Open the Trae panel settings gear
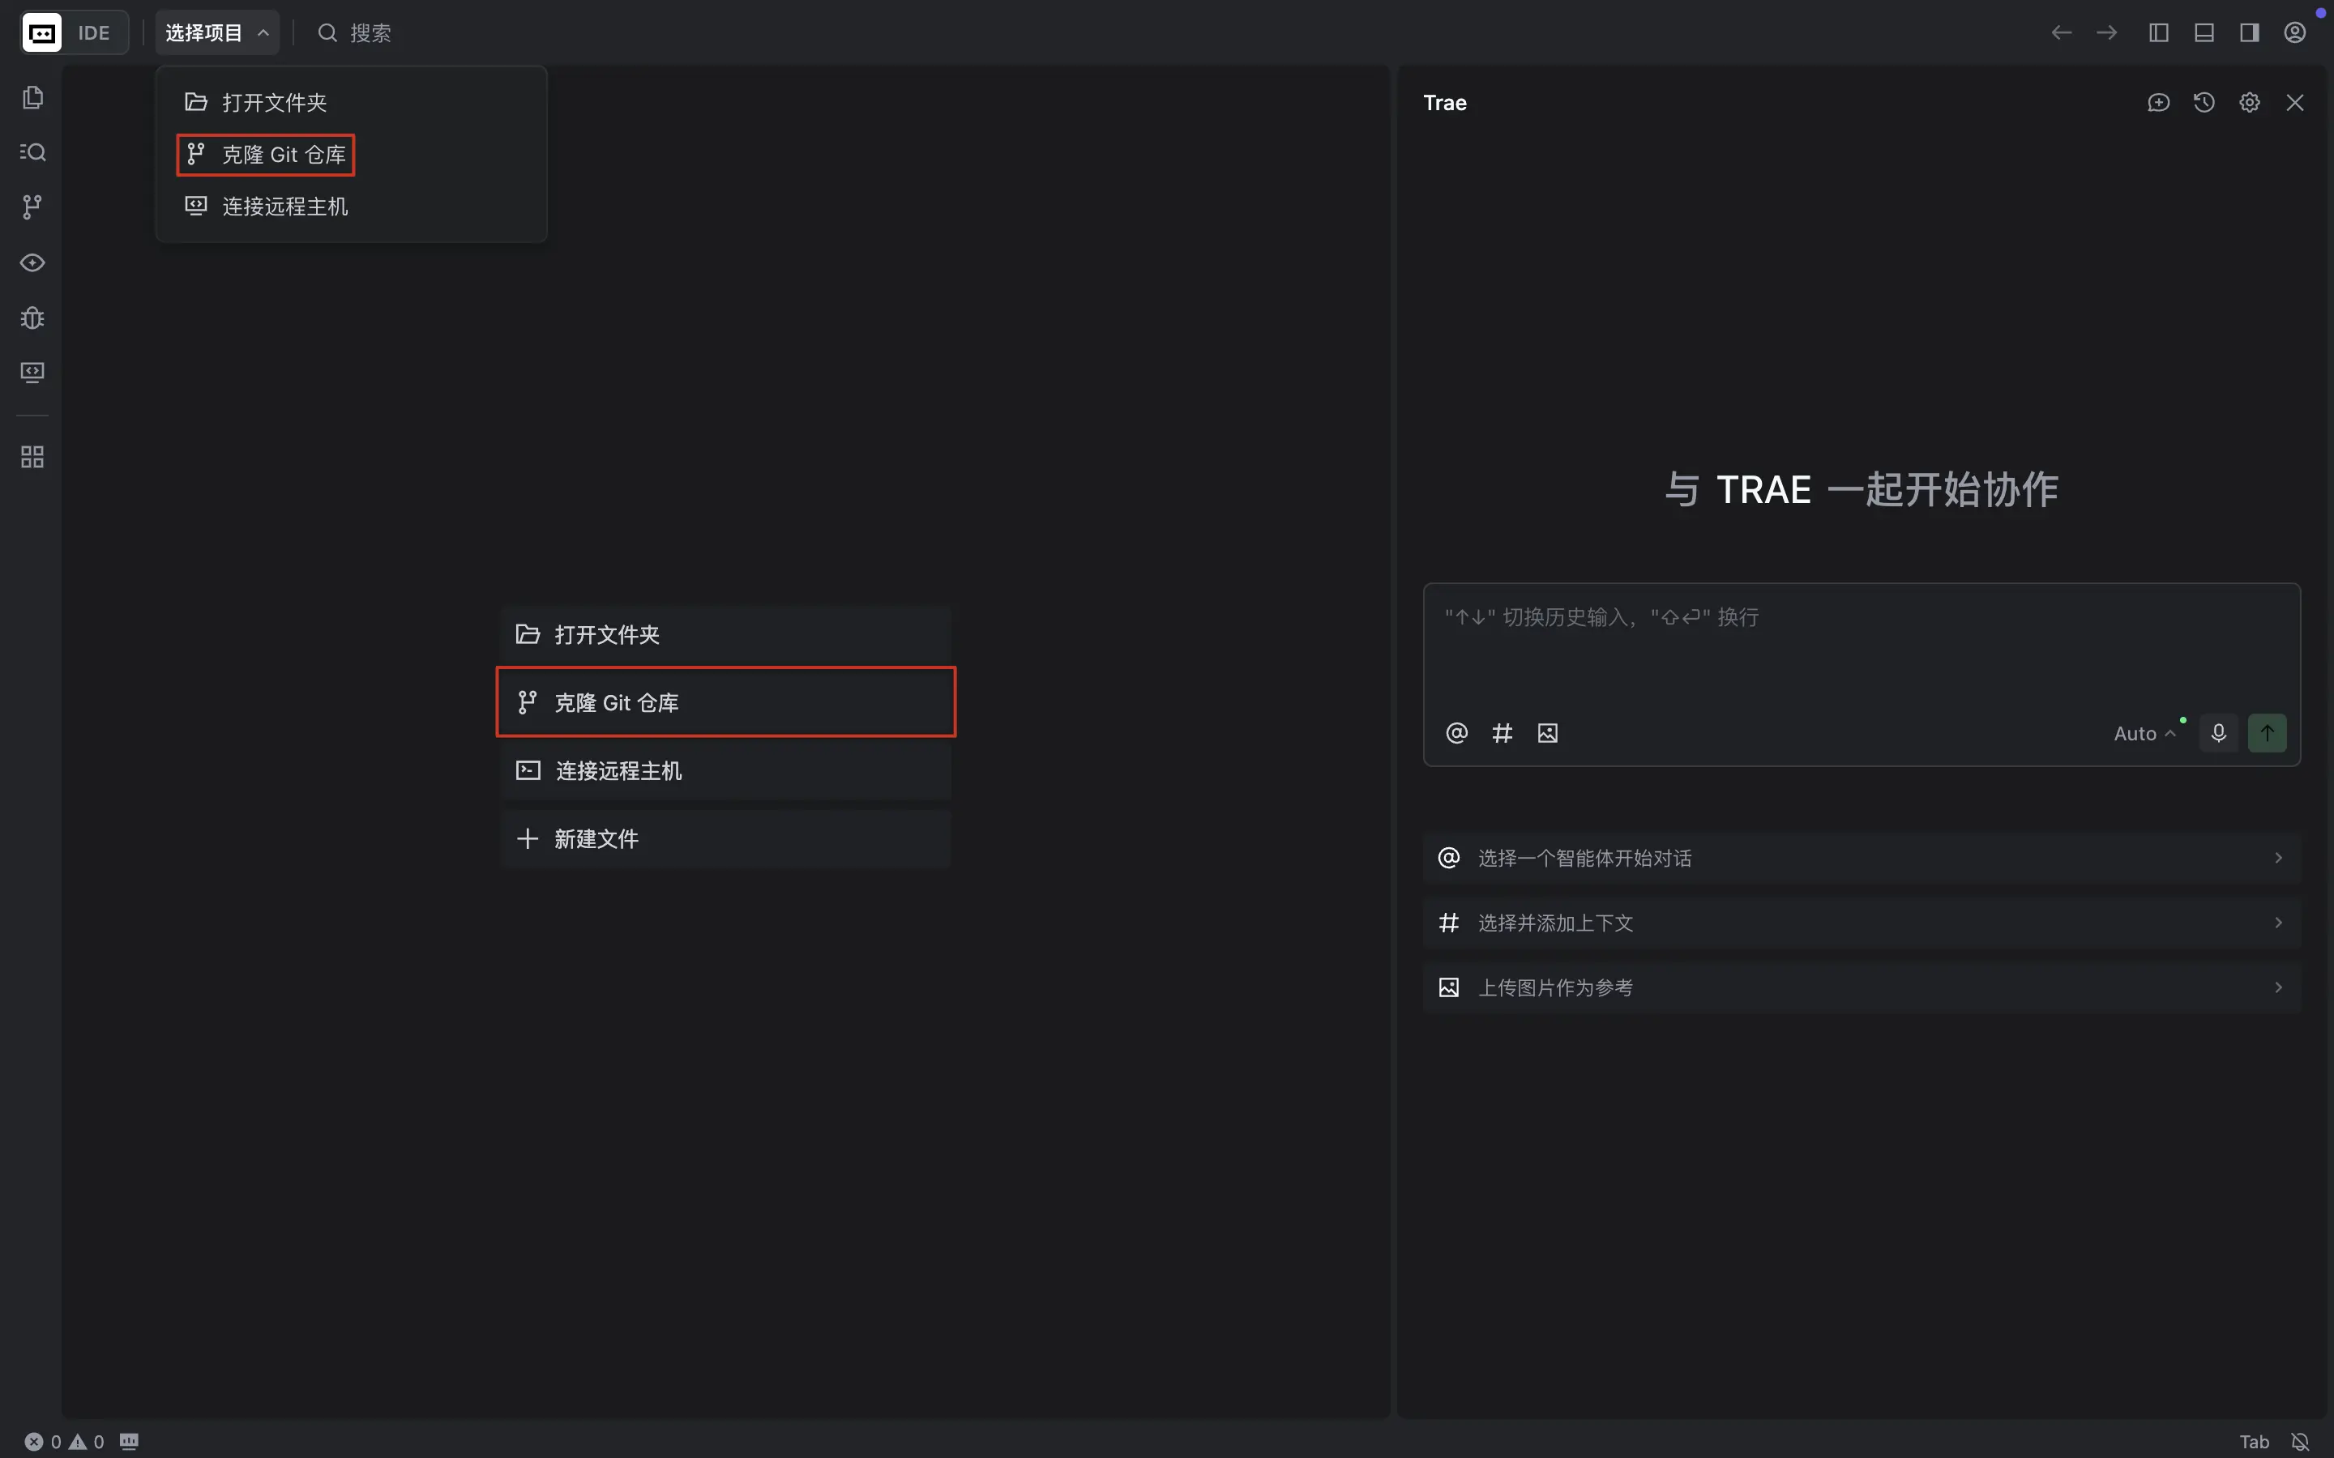Screen dimensions: 2334x1458 point(2250,101)
